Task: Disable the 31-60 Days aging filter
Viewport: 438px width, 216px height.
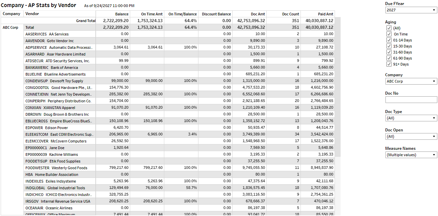Action: click(x=389, y=52)
